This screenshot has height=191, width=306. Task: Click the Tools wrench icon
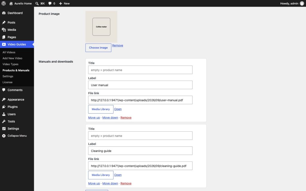point(4,121)
